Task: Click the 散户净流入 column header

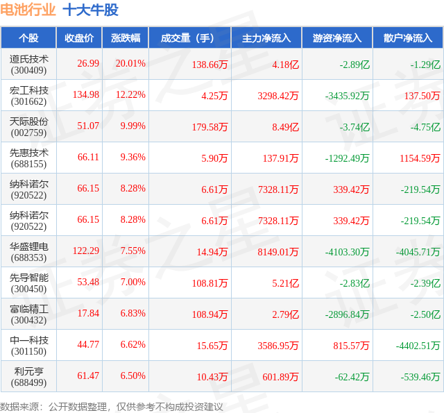Action: (408, 37)
